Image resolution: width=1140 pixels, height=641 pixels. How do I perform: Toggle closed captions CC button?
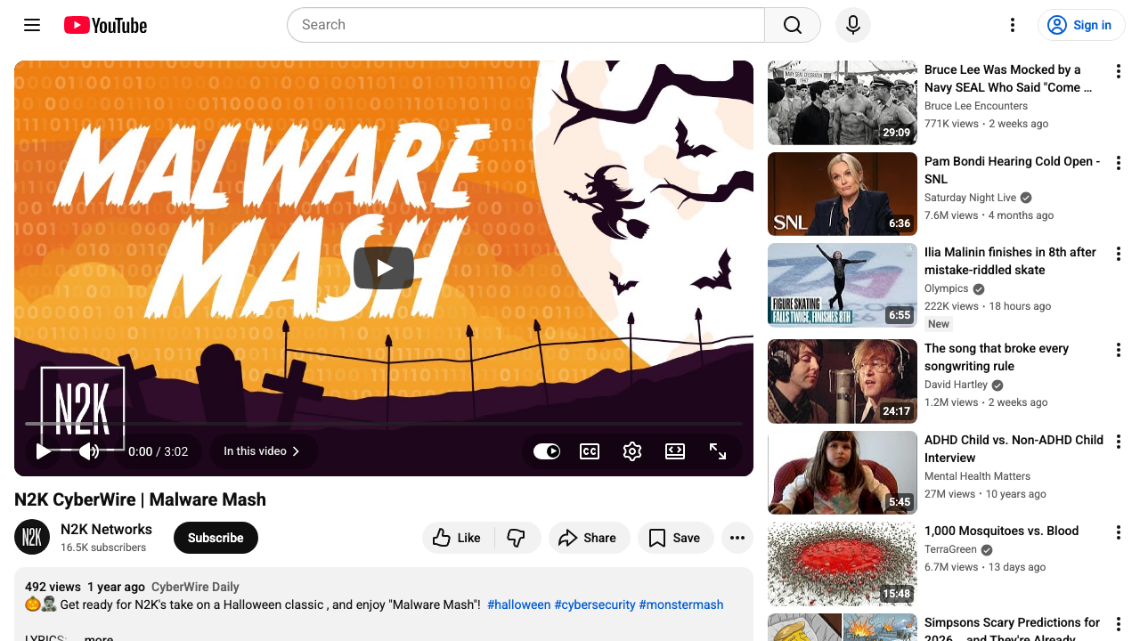pos(590,451)
